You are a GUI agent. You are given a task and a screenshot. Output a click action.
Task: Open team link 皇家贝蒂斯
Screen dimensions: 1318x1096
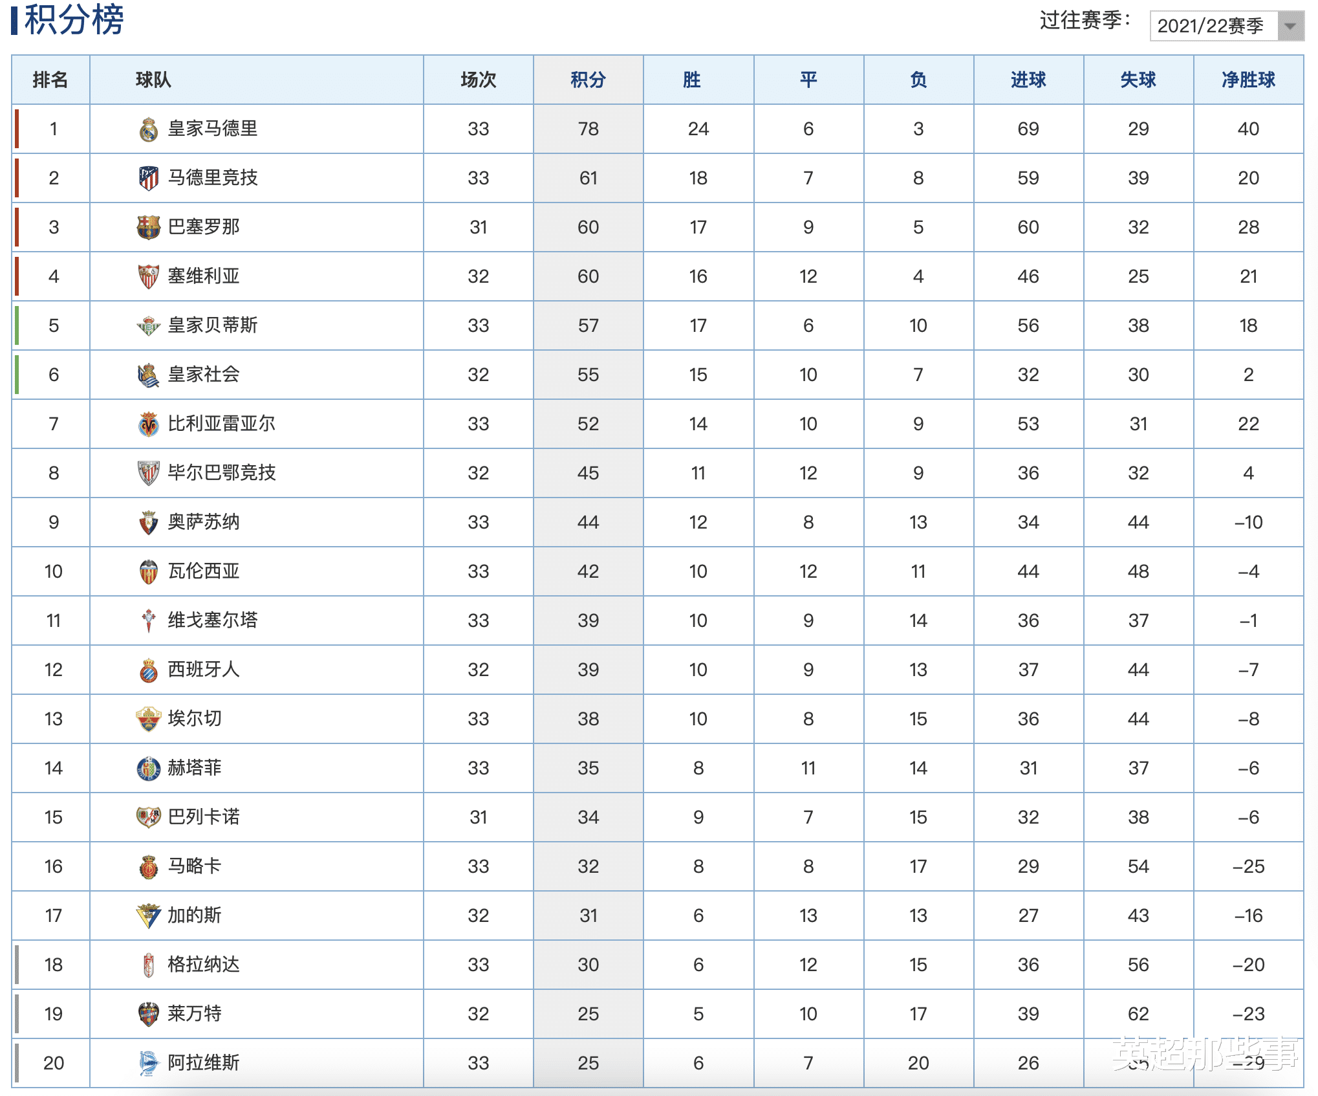[213, 325]
